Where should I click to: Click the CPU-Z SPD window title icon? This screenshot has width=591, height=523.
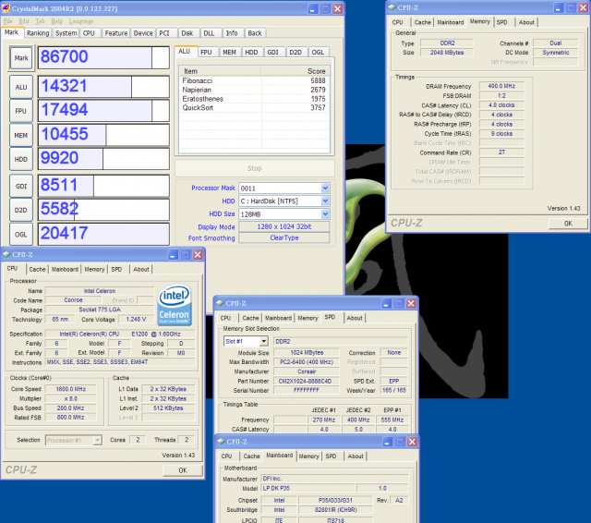220,303
